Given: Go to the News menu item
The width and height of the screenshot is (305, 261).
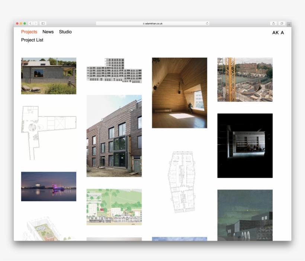Looking at the screenshot, I should (x=48, y=32).
